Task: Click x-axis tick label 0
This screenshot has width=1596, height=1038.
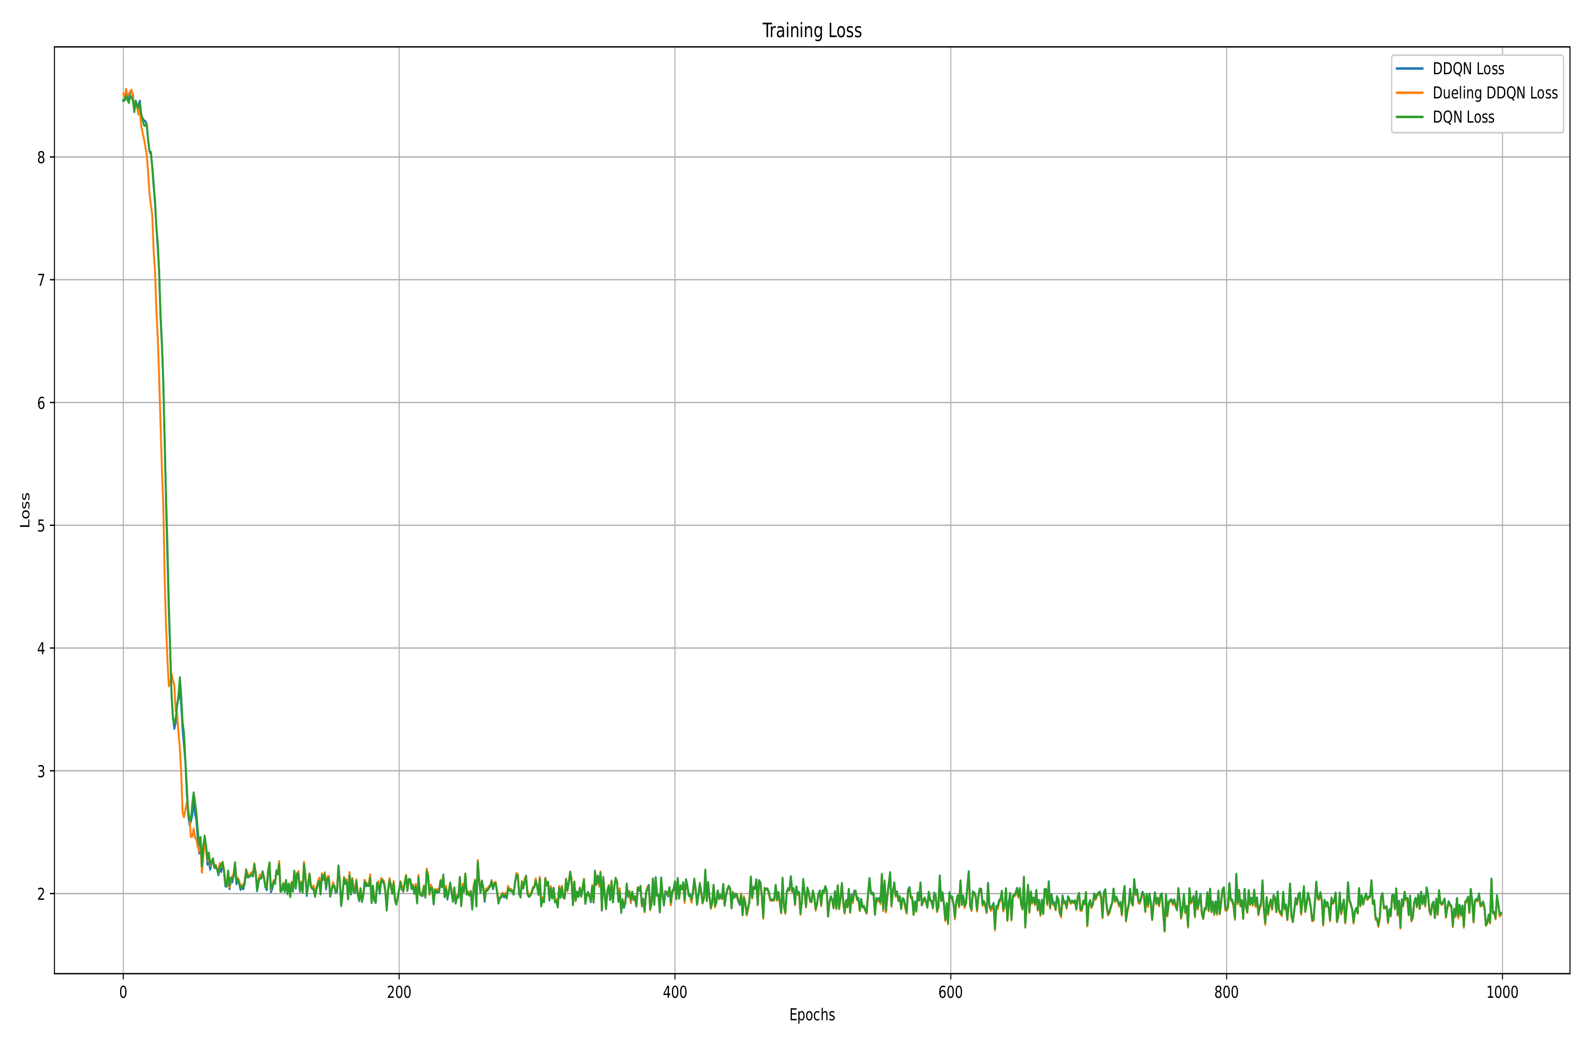Action: pos(123,992)
